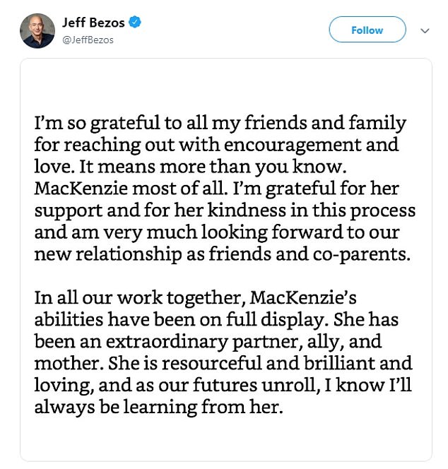This screenshot has width=448, height=469.
Task: Click the line "love. It means more than you know."
Action: [190, 167]
